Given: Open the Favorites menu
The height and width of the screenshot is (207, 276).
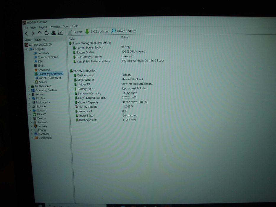Looking at the screenshot, I should click(55, 27).
